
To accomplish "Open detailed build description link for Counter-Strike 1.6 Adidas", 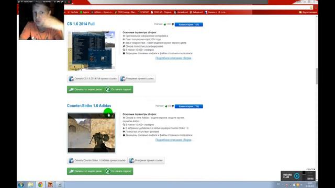I will coord(173,140).
